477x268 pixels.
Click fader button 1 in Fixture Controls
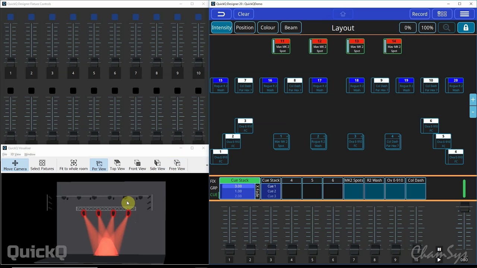pos(10,73)
